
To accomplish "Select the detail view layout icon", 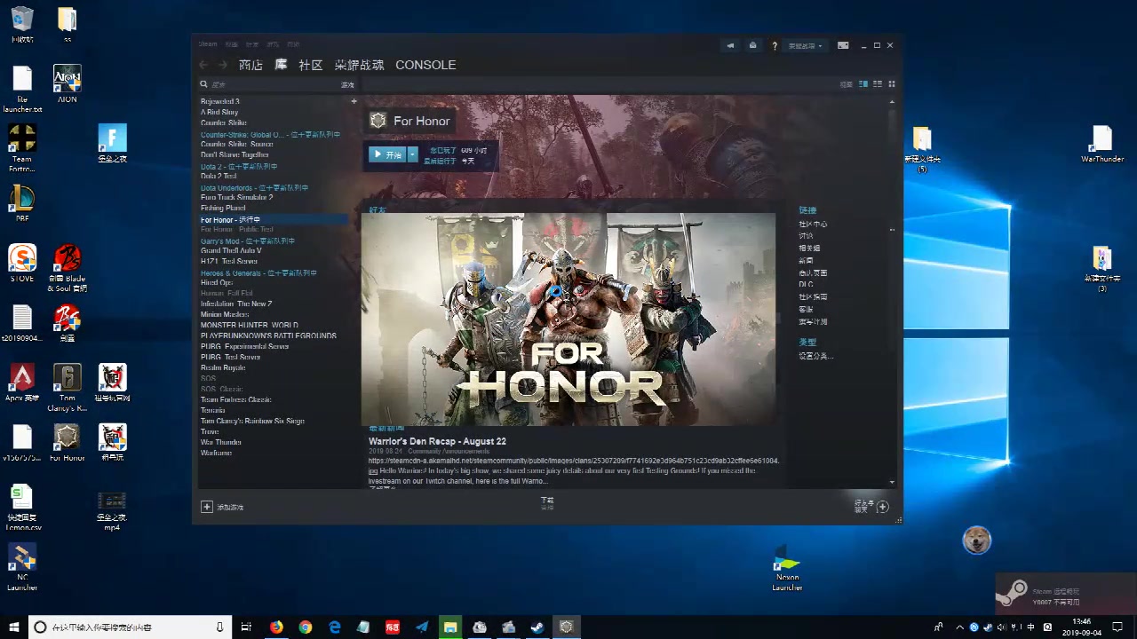I will point(863,84).
